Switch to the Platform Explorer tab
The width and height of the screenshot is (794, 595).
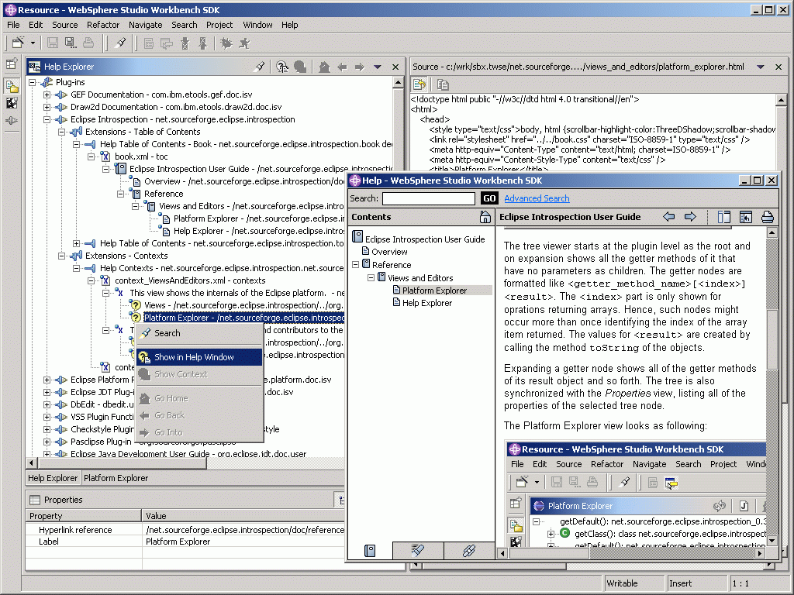coord(116,478)
